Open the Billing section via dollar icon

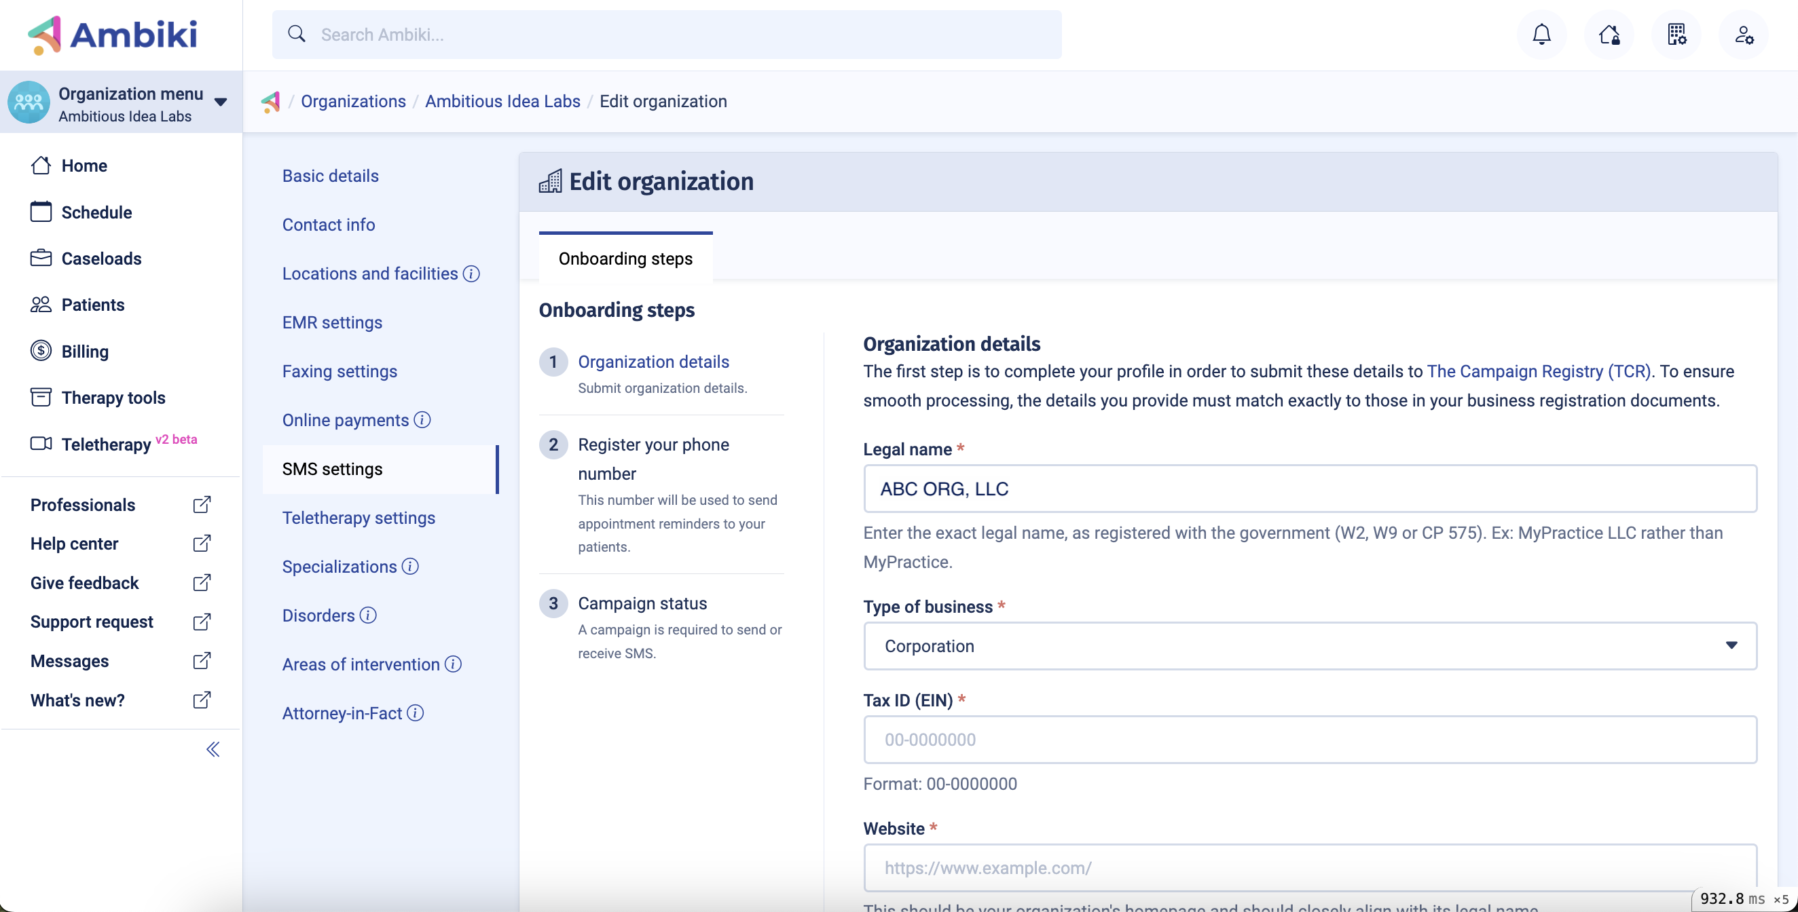(41, 351)
